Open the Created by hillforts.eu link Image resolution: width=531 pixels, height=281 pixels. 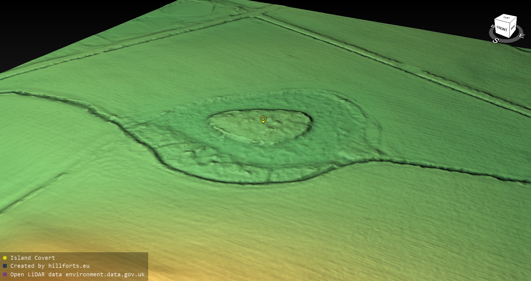(x=50, y=266)
